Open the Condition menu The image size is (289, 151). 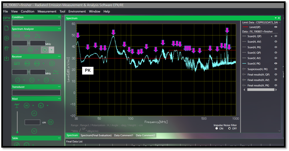[x=28, y=11]
